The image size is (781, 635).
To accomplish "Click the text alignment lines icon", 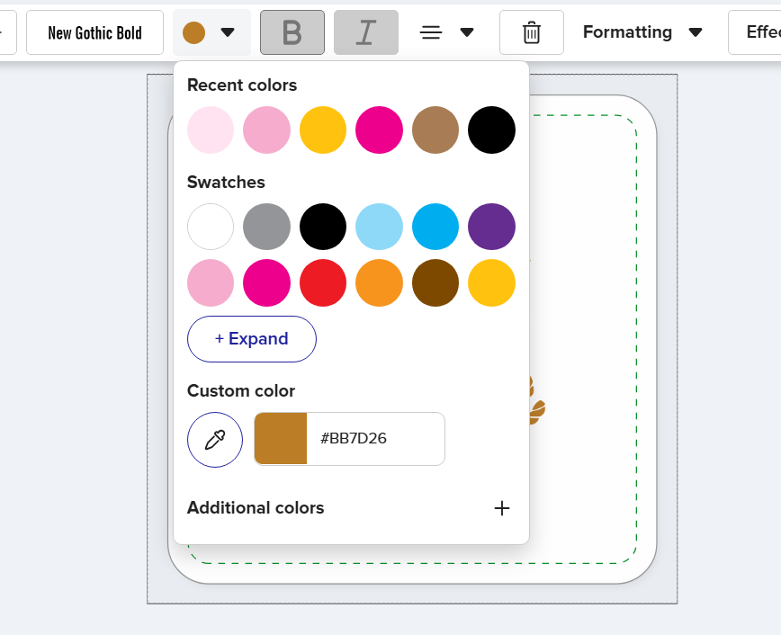I will pos(431,32).
